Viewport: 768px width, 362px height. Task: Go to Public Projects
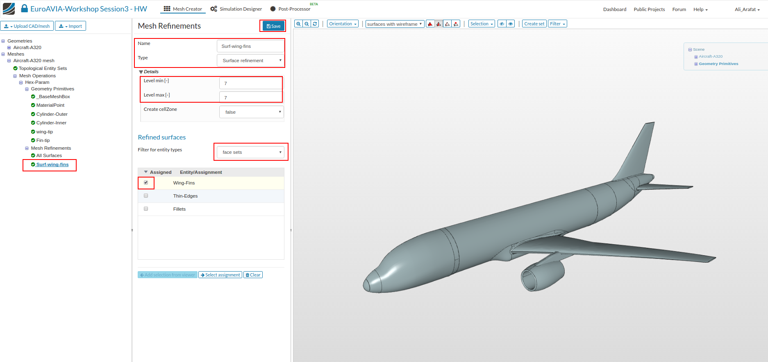[x=649, y=9]
